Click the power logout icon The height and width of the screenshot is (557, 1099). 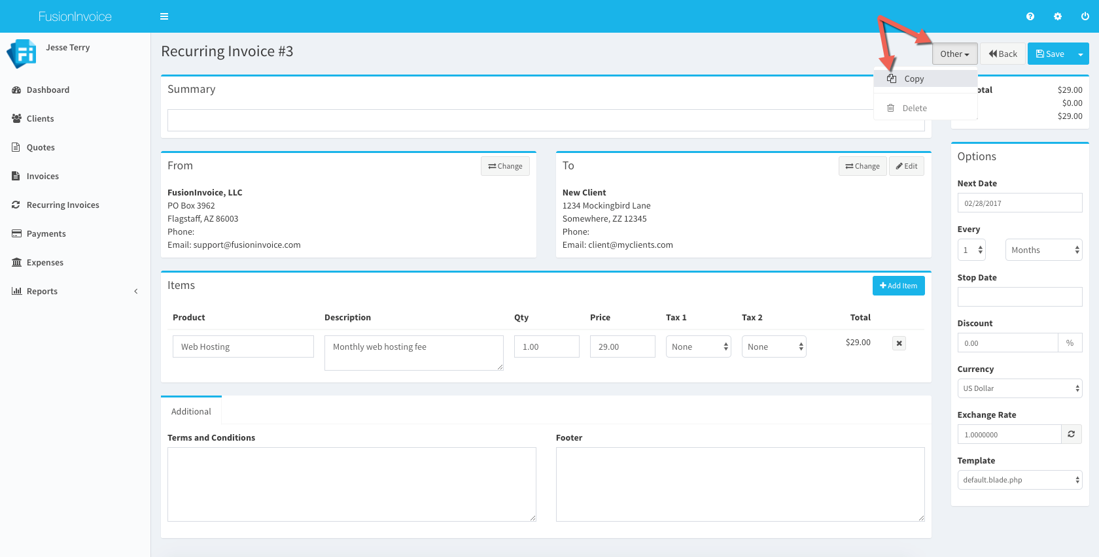[x=1085, y=16]
